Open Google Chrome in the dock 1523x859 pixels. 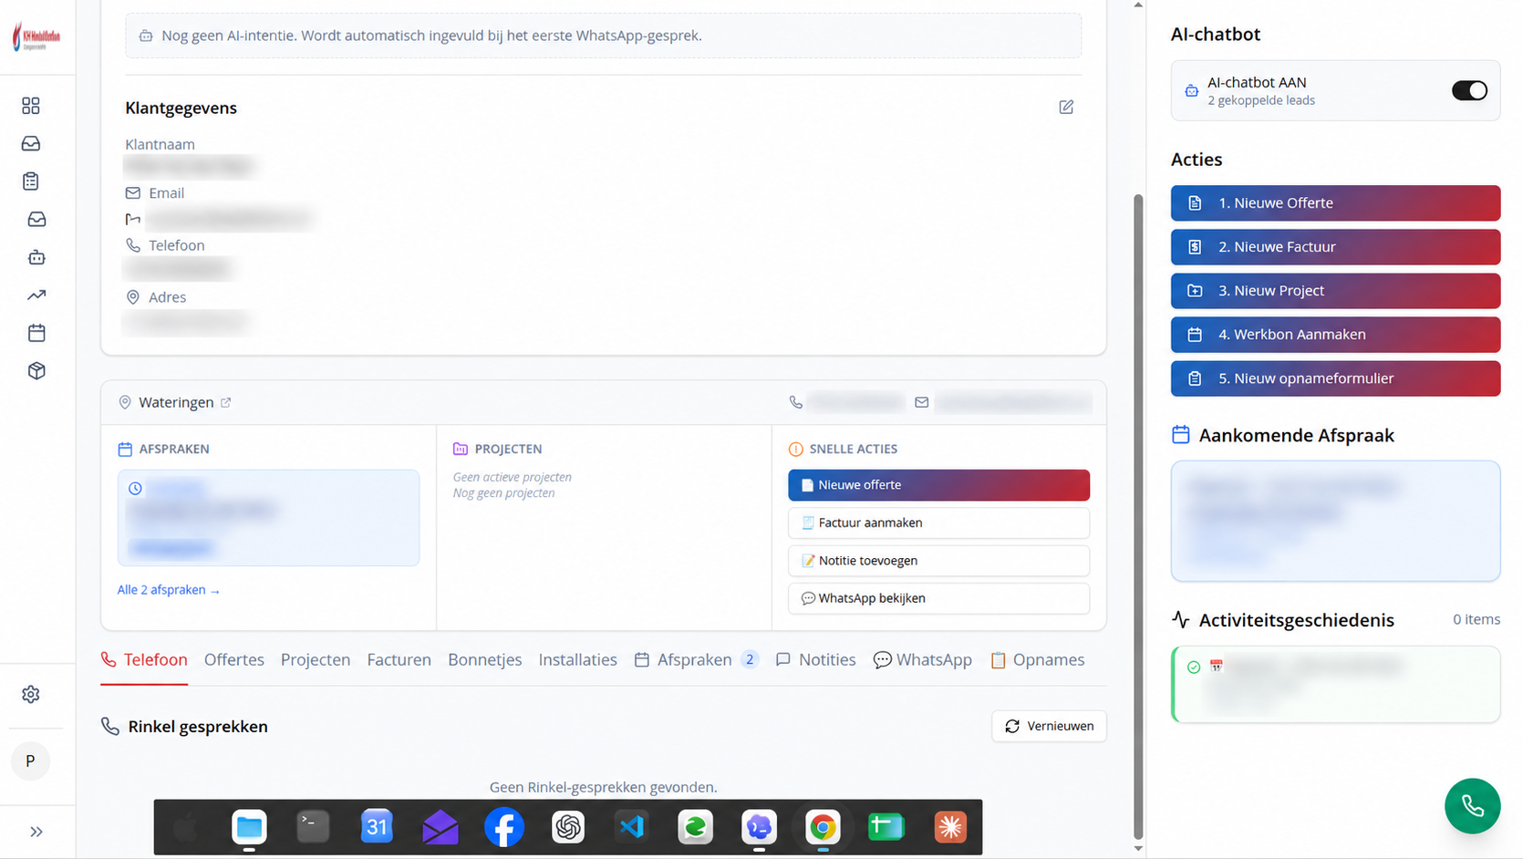point(823,827)
